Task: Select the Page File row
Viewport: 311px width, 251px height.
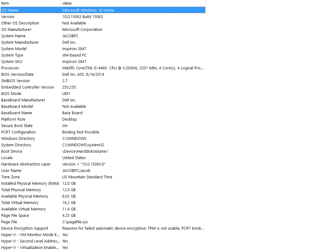Action: point(103,222)
